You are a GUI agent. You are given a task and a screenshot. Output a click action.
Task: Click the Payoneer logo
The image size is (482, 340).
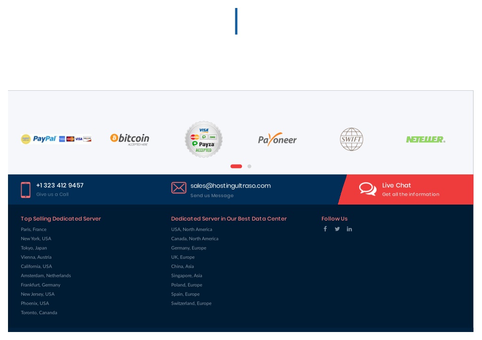click(x=277, y=140)
